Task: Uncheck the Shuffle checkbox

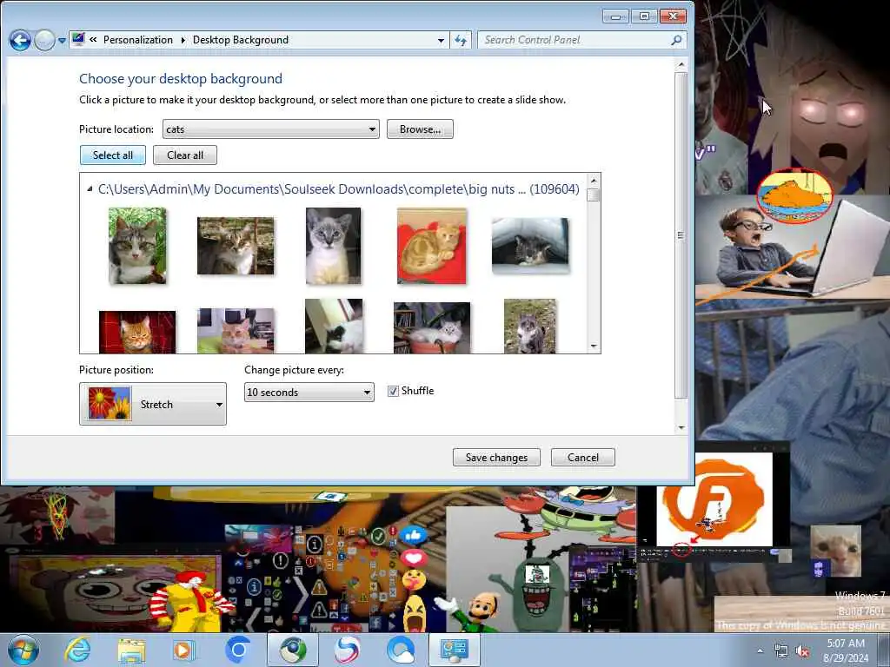Action: tap(393, 392)
